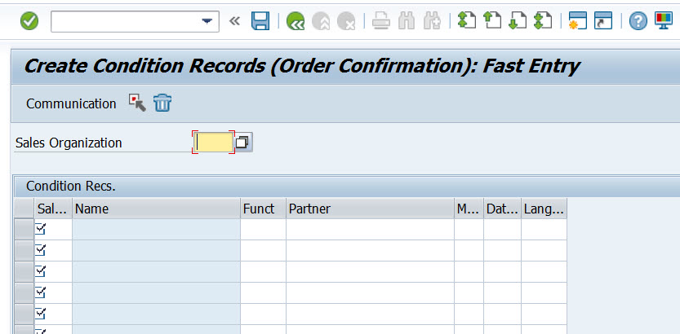The width and height of the screenshot is (680, 334).
Task: Focus the Sales Organization input field
Action: tap(213, 143)
